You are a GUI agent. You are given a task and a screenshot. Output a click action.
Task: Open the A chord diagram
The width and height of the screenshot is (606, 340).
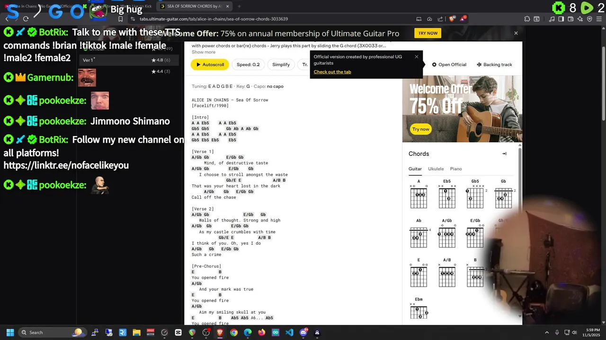(x=419, y=194)
